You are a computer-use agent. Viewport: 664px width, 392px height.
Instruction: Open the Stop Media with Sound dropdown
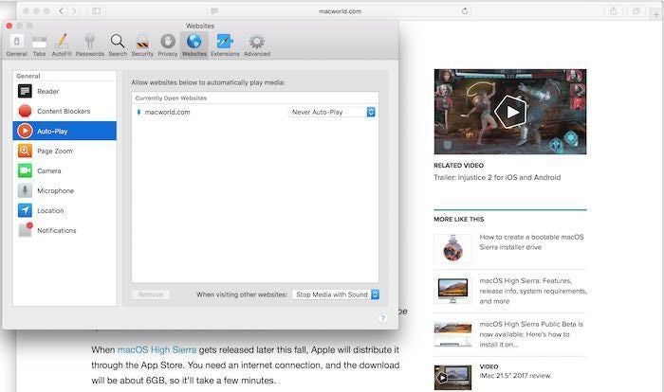coord(336,294)
